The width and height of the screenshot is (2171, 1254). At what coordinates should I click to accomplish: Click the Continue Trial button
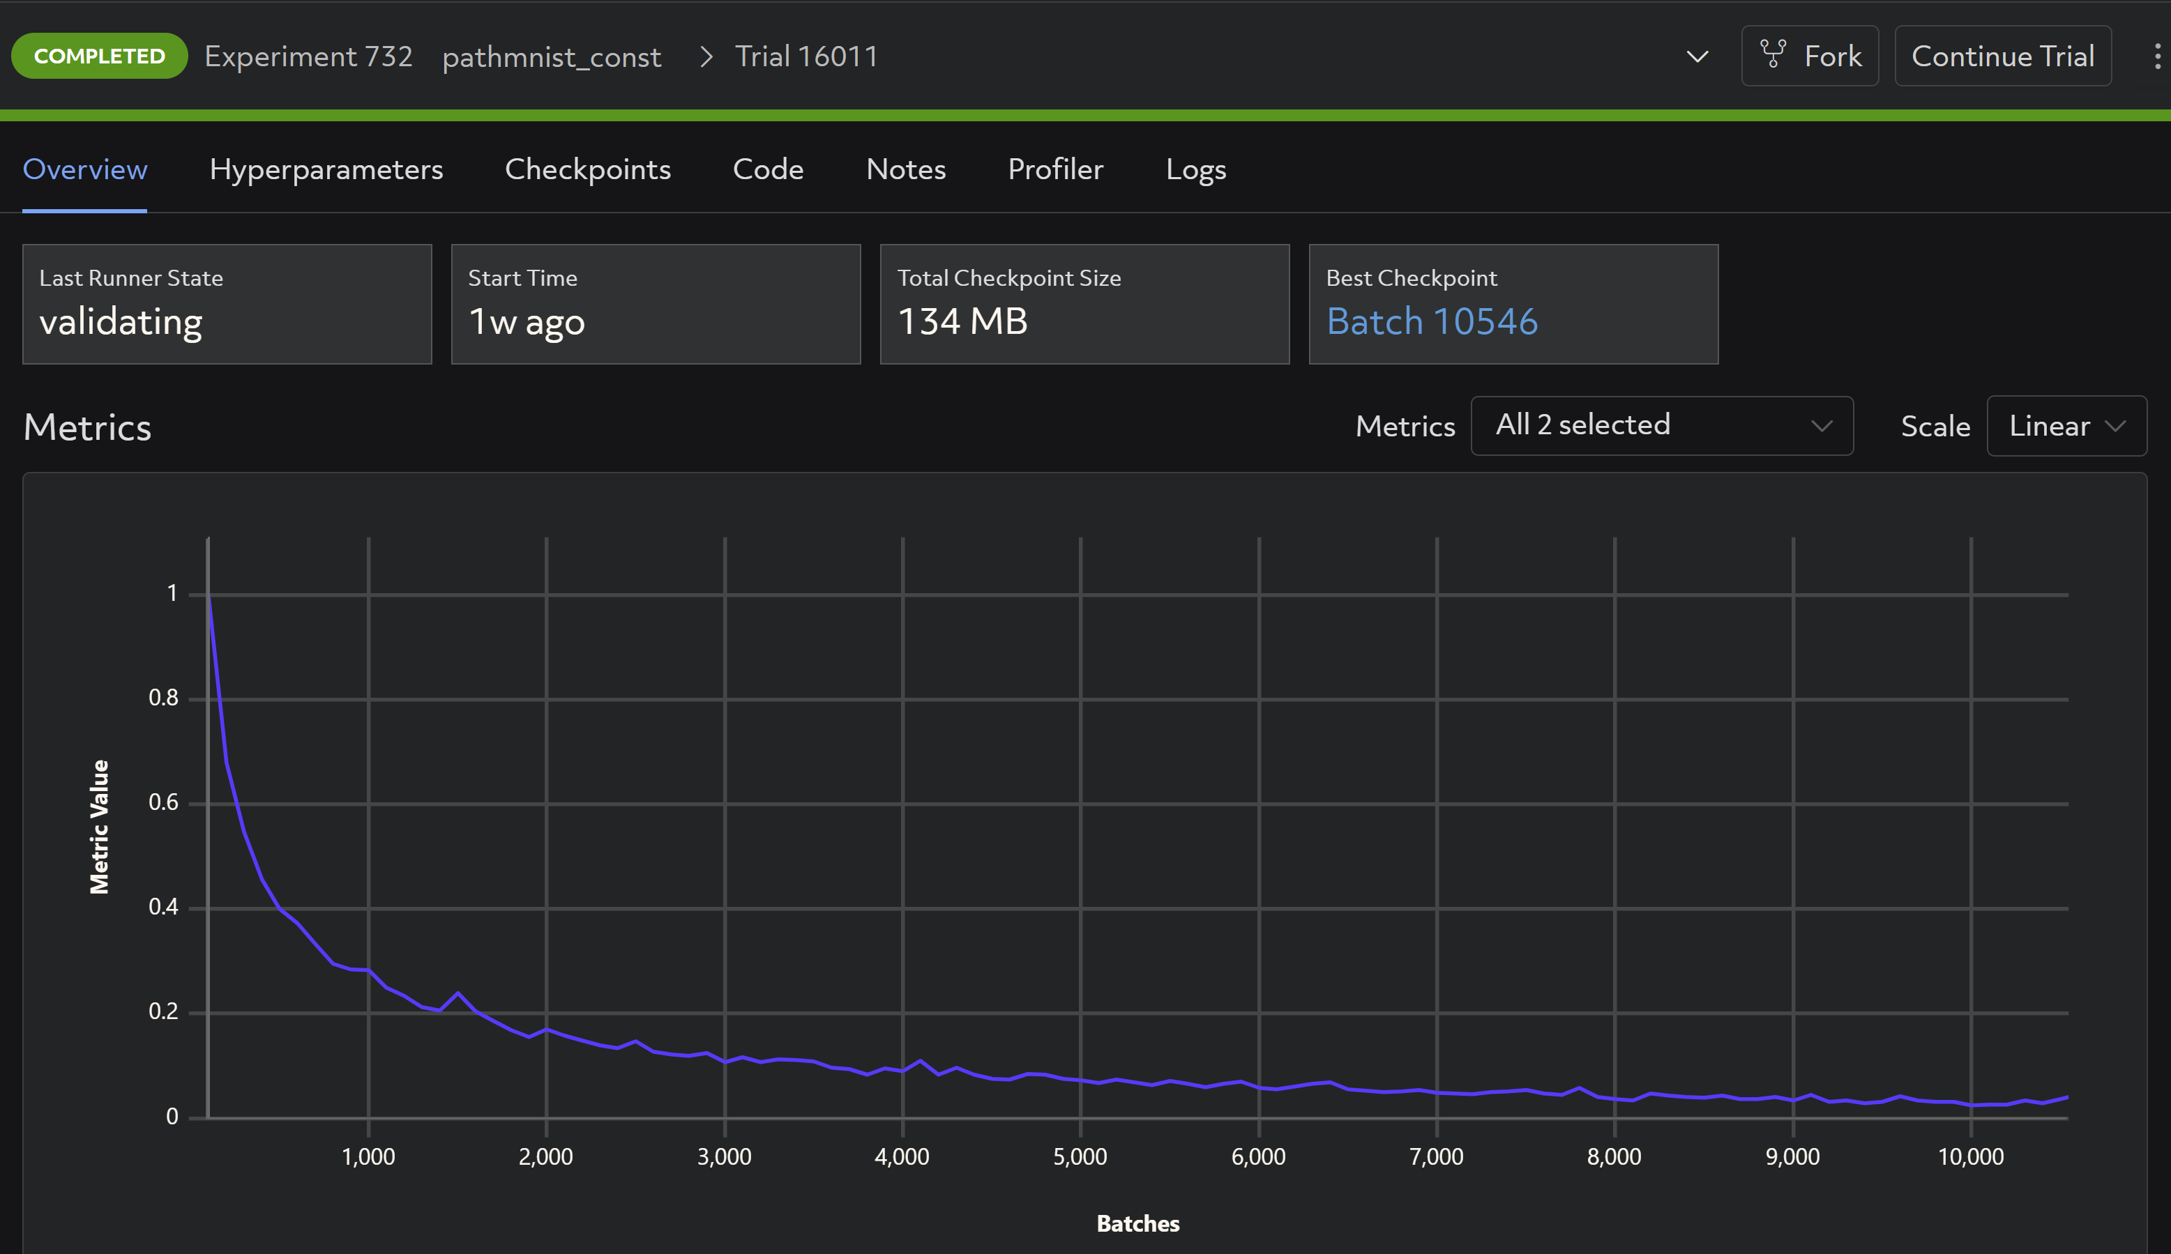2003,56
